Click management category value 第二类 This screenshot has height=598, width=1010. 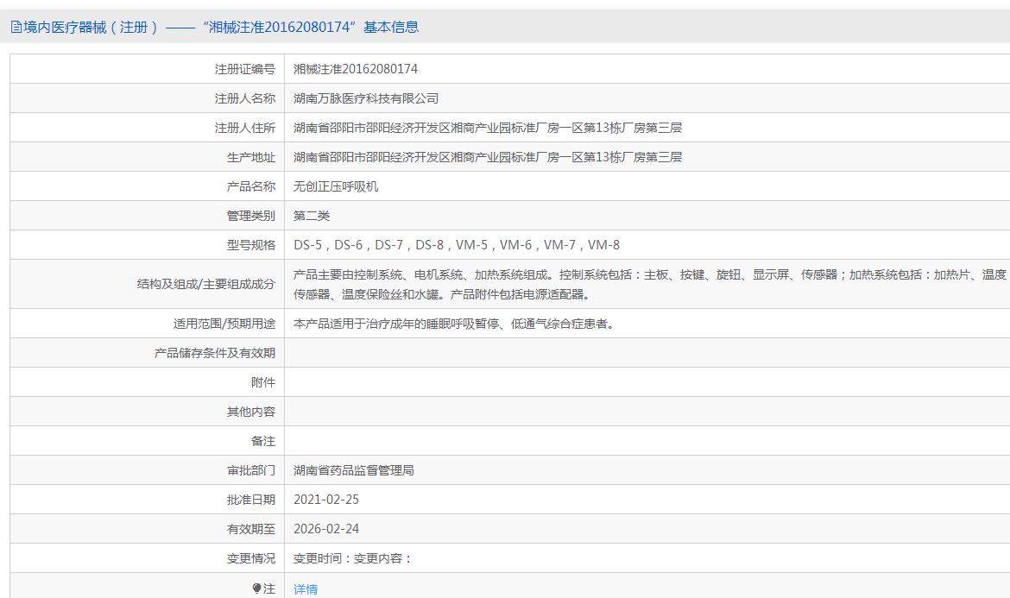[x=312, y=216]
